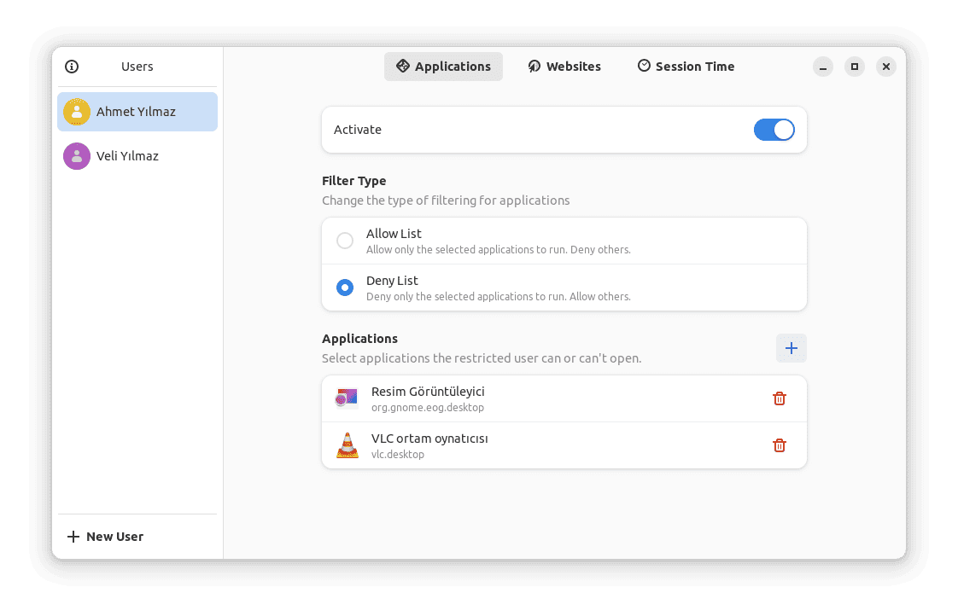This screenshot has height=616, width=958.
Task: Select user Ahmet Yılmaz in sidebar
Action: (x=137, y=112)
